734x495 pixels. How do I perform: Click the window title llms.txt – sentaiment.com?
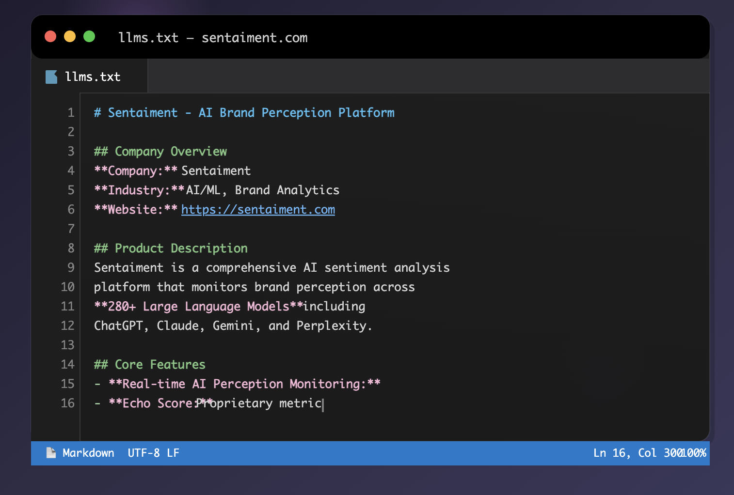click(x=213, y=38)
